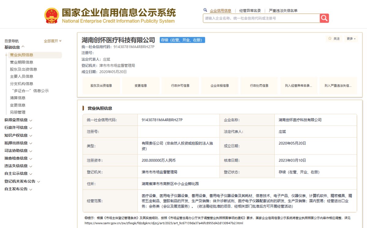Open 主要人员信息 in the sidebar
The image size is (367, 228).
coord(21,77)
